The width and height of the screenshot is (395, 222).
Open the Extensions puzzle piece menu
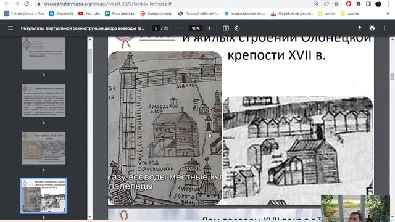point(359,4)
